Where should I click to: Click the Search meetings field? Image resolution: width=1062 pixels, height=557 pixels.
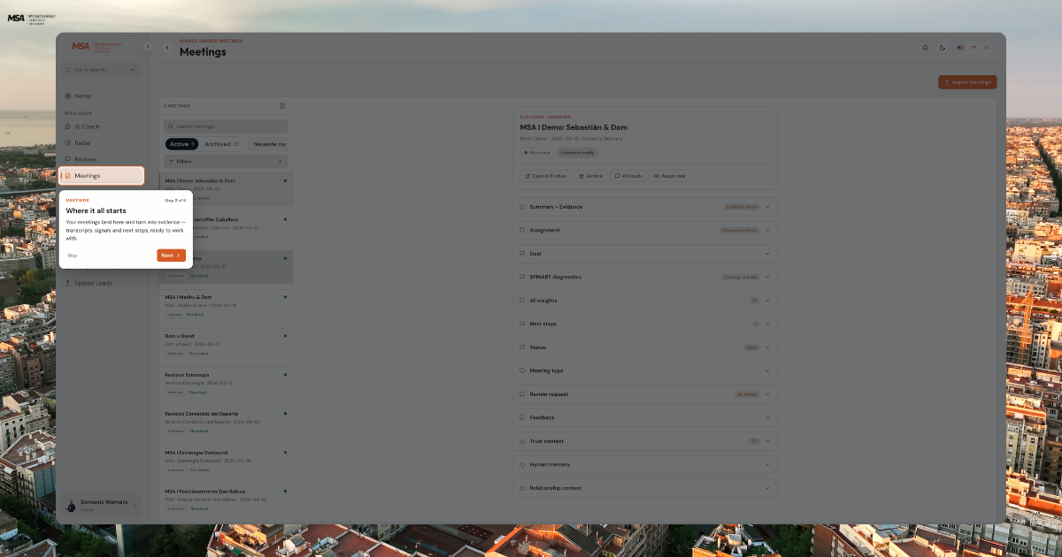tap(226, 126)
